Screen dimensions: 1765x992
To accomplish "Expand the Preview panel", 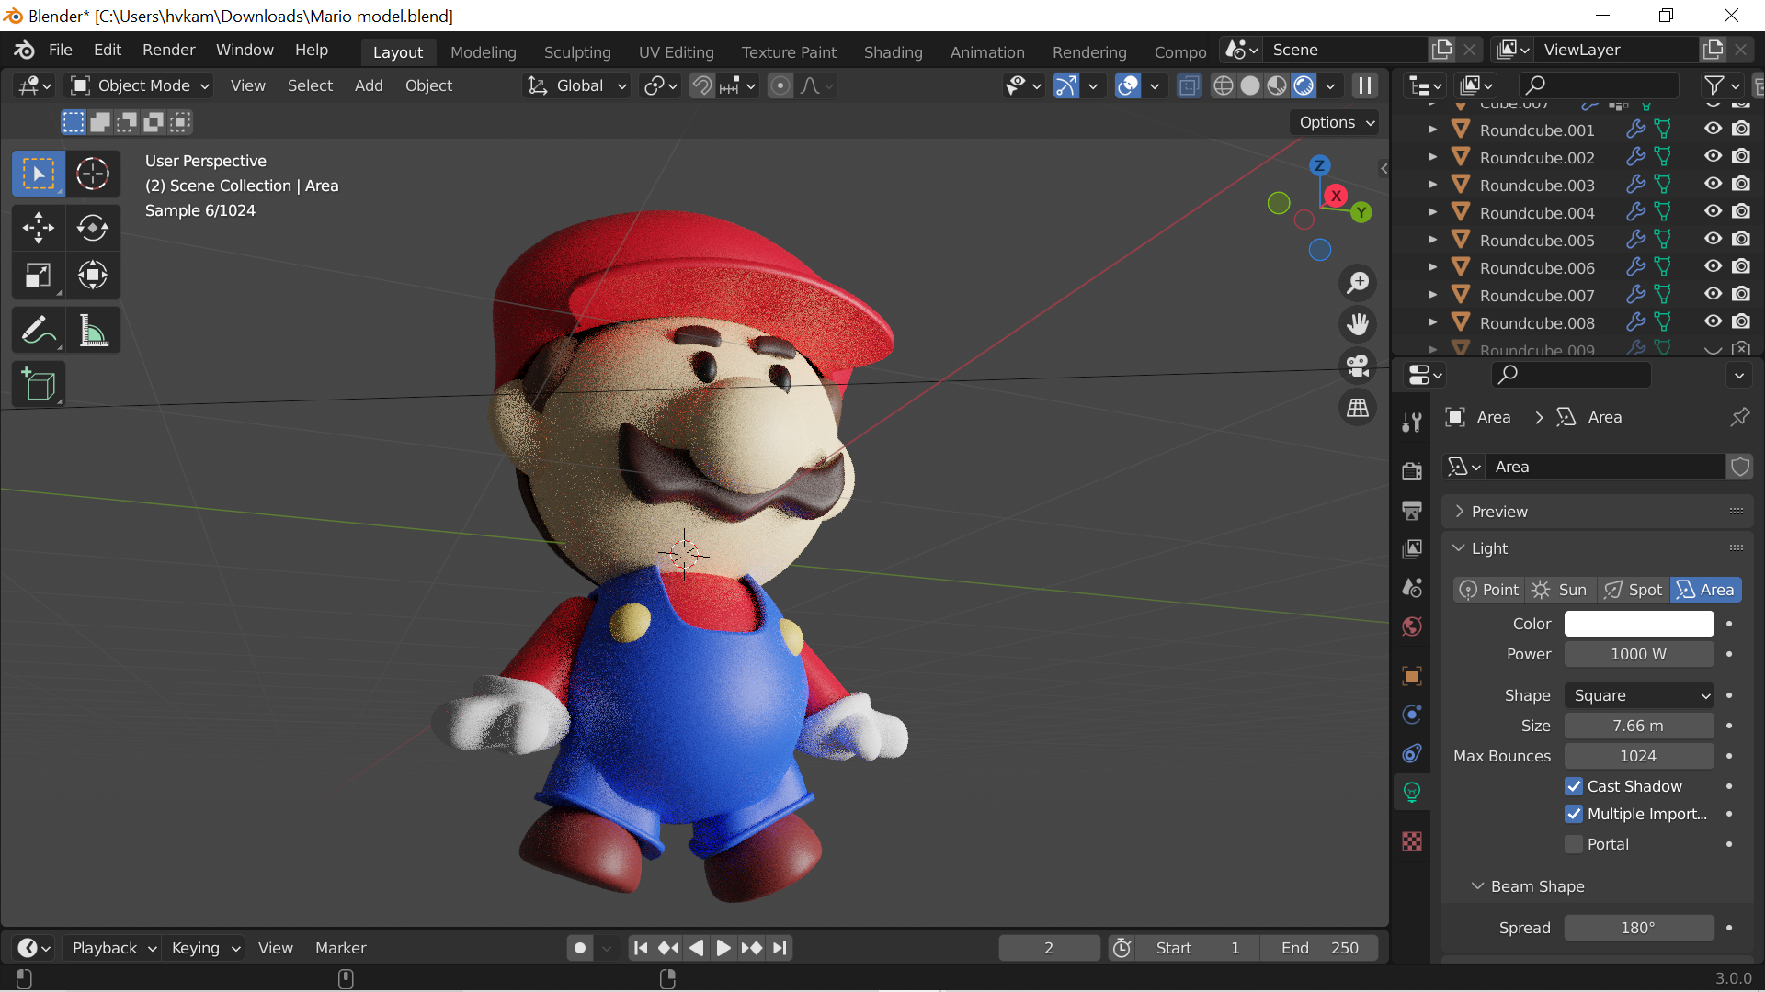I will 1498,512.
